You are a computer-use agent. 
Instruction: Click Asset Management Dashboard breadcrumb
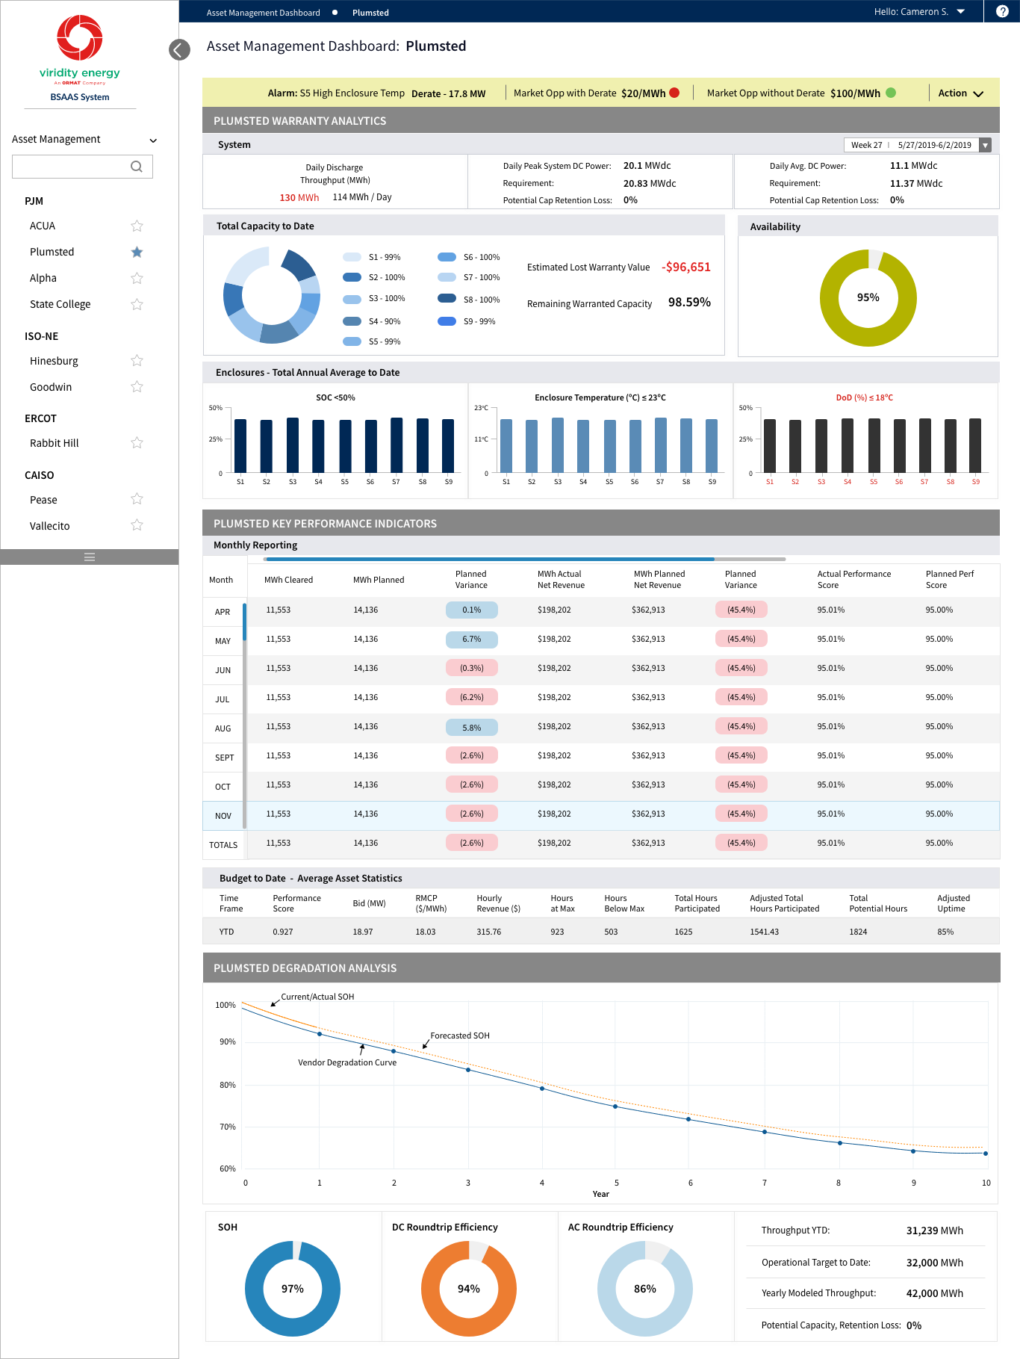coord(263,13)
